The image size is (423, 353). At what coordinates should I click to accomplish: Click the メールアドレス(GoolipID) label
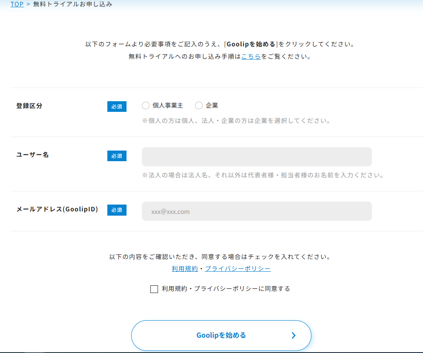[x=57, y=209]
